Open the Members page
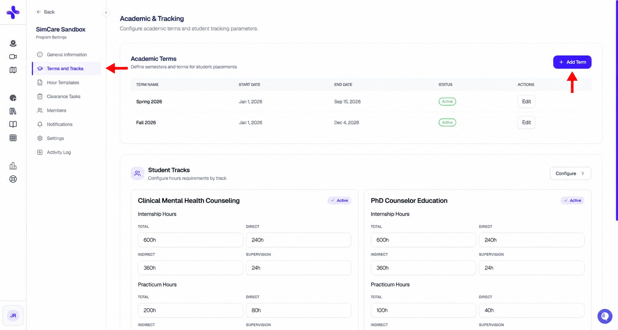The width and height of the screenshot is (618, 330). pyautogui.click(x=66, y=110)
